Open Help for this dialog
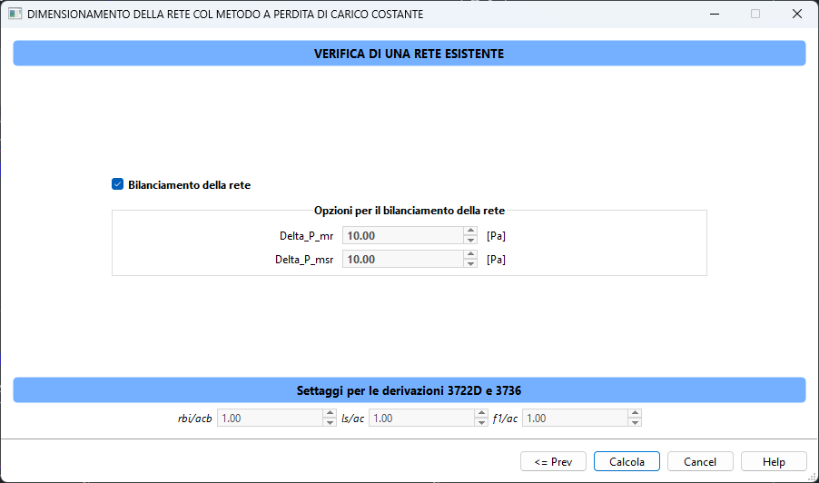This screenshot has width=819, height=483. (x=774, y=461)
